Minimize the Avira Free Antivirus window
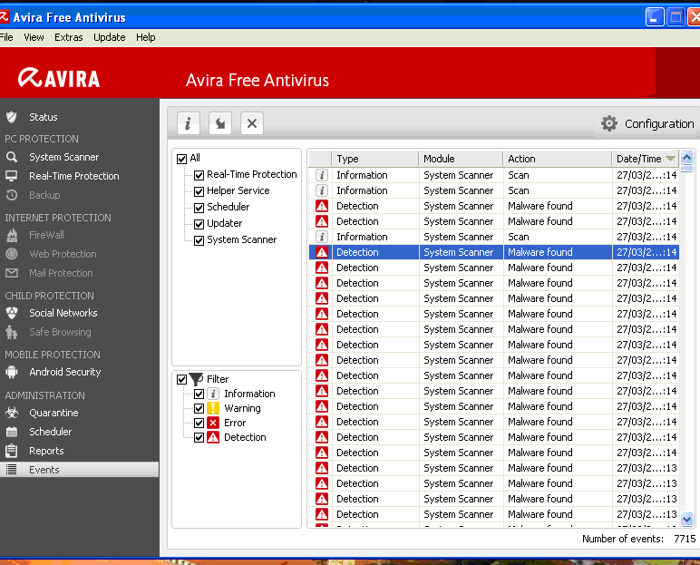This screenshot has width=700, height=565. point(655,17)
